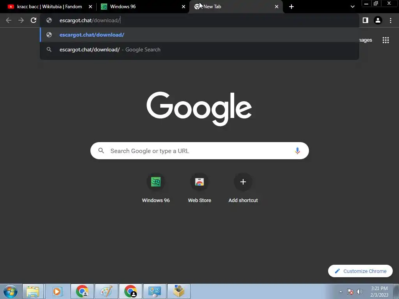Open the Action Center flag icon
Screen dimensions: 399x299
point(350,292)
